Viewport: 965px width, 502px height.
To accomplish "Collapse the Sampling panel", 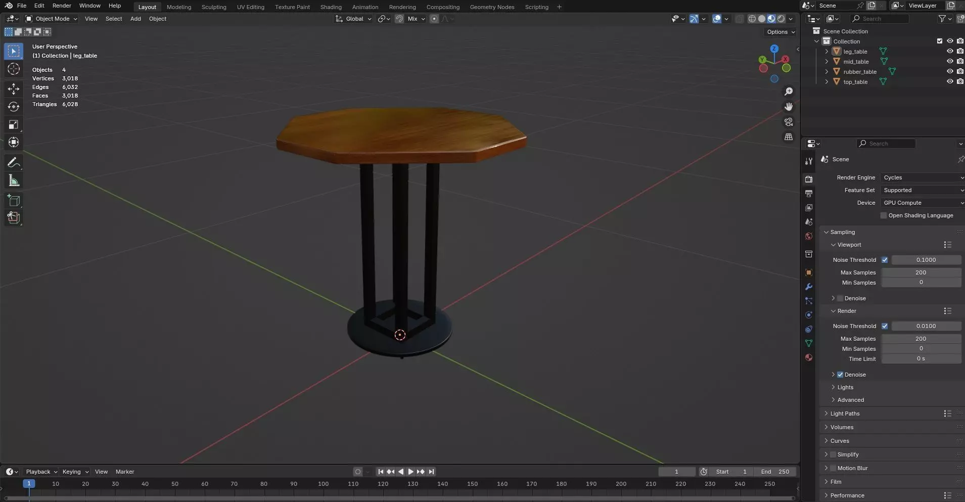I will [x=842, y=232].
